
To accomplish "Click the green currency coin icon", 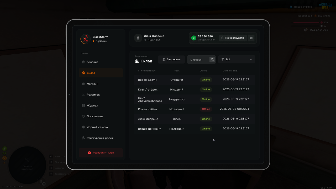I will [x=194, y=38].
